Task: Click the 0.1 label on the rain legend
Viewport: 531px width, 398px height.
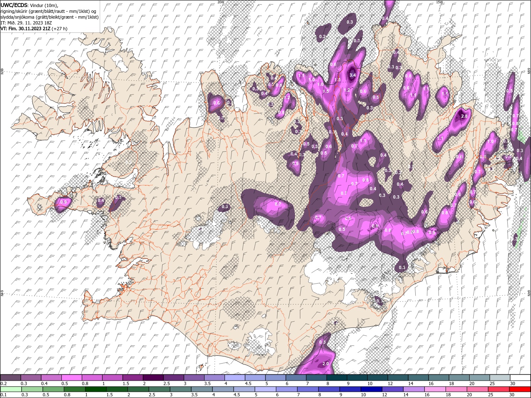Action: click(4, 395)
